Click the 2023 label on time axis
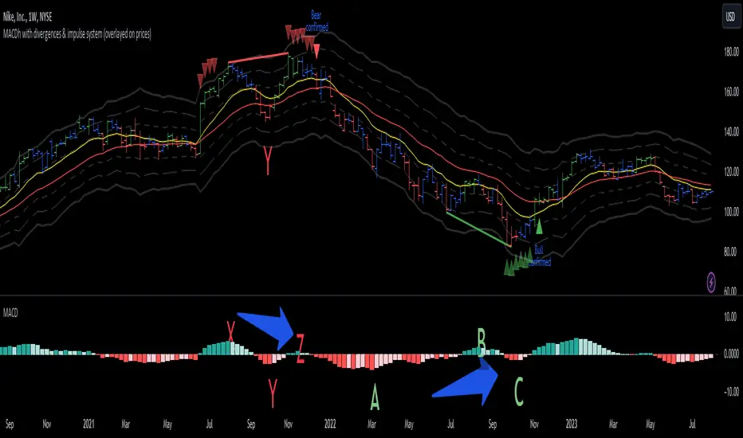 (x=572, y=424)
